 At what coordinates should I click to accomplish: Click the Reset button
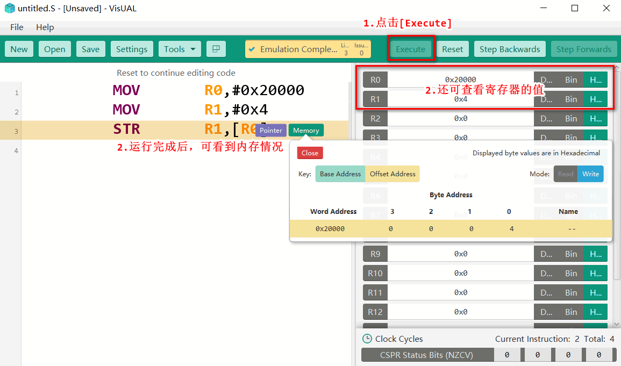(x=452, y=49)
